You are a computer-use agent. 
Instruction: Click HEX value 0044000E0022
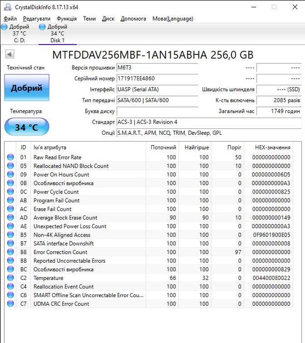pyautogui.click(x=272, y=278)
